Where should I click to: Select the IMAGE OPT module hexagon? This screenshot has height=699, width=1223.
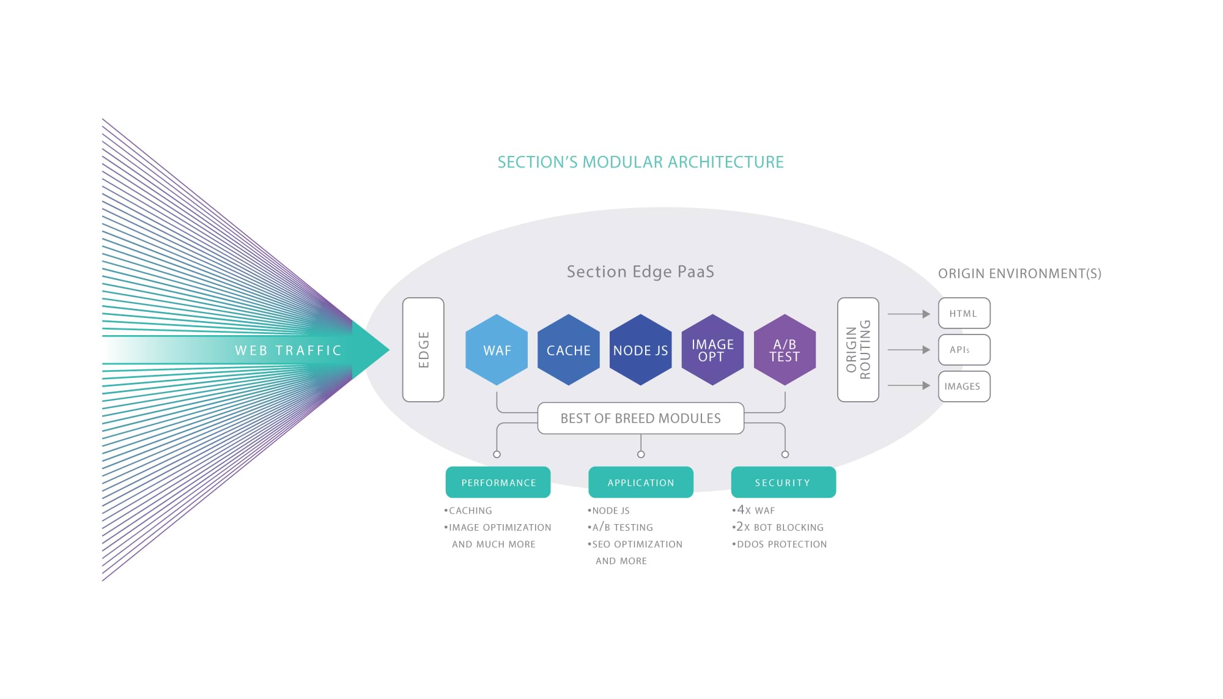click(711, 349)
